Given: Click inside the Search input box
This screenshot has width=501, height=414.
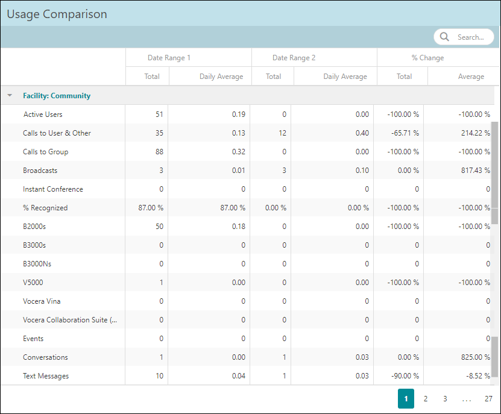Looking at the screenshot, I should (x=473, y=37).
